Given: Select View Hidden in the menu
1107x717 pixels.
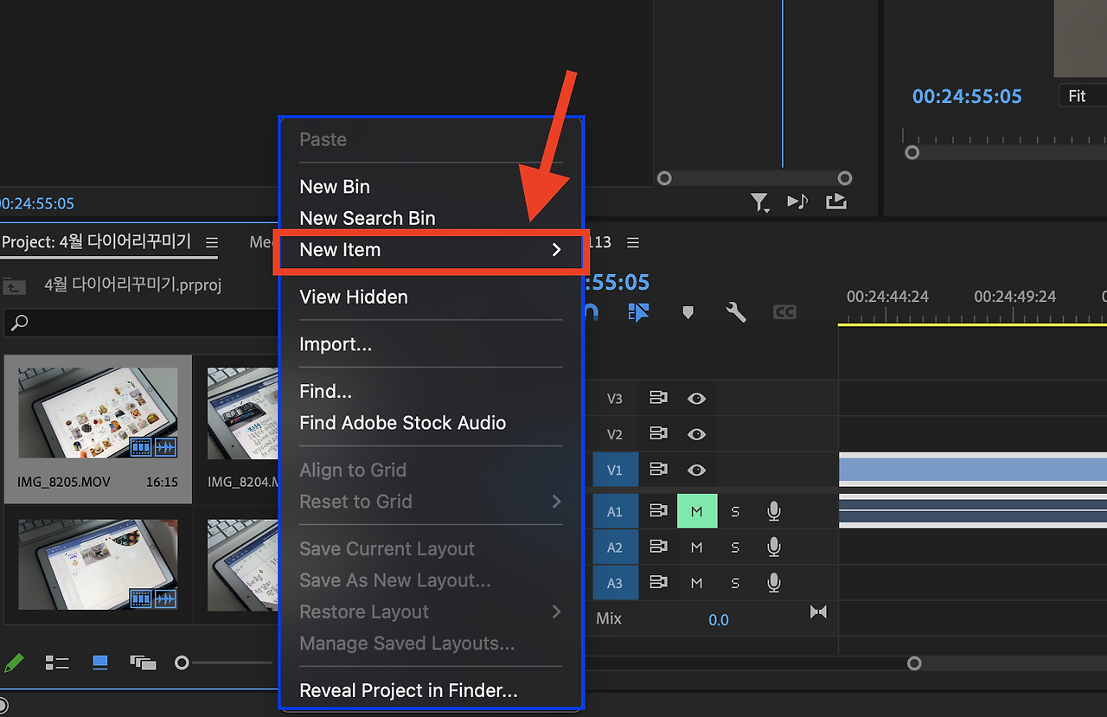Looking at the screenshot, I should click(354, 297).
